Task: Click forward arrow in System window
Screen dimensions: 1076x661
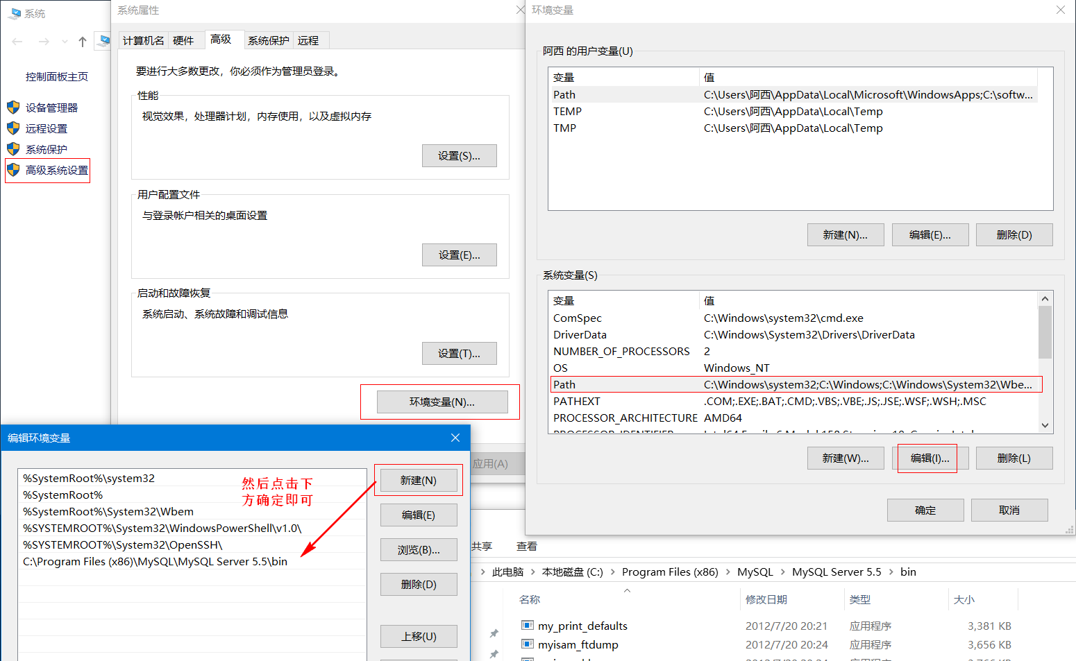Action: 44,42
